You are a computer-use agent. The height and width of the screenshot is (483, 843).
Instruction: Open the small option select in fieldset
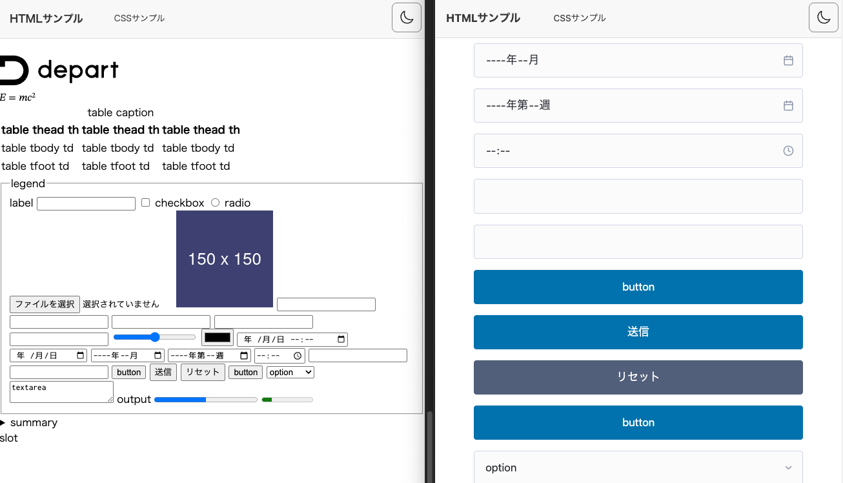point(290,373)
